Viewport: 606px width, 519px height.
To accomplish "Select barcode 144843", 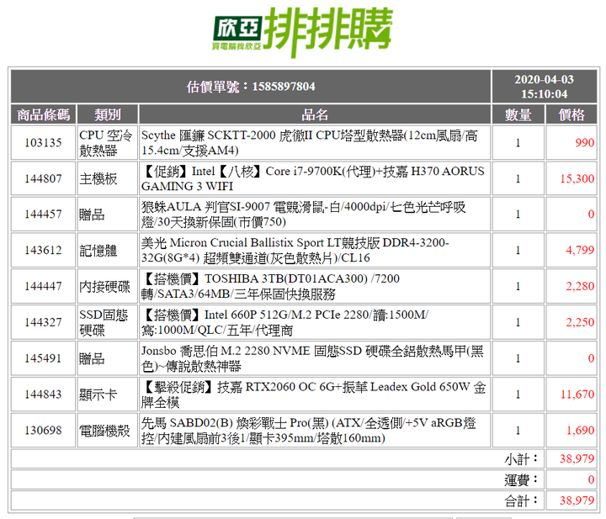I will [x=43, y=395].
